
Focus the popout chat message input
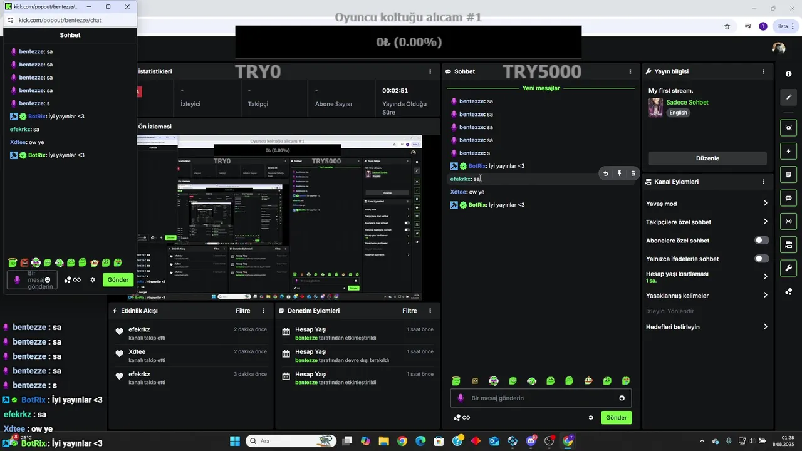32,280
